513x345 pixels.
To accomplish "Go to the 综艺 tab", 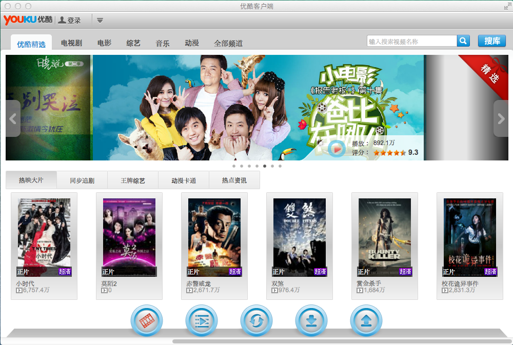I will tap(133, 43).
